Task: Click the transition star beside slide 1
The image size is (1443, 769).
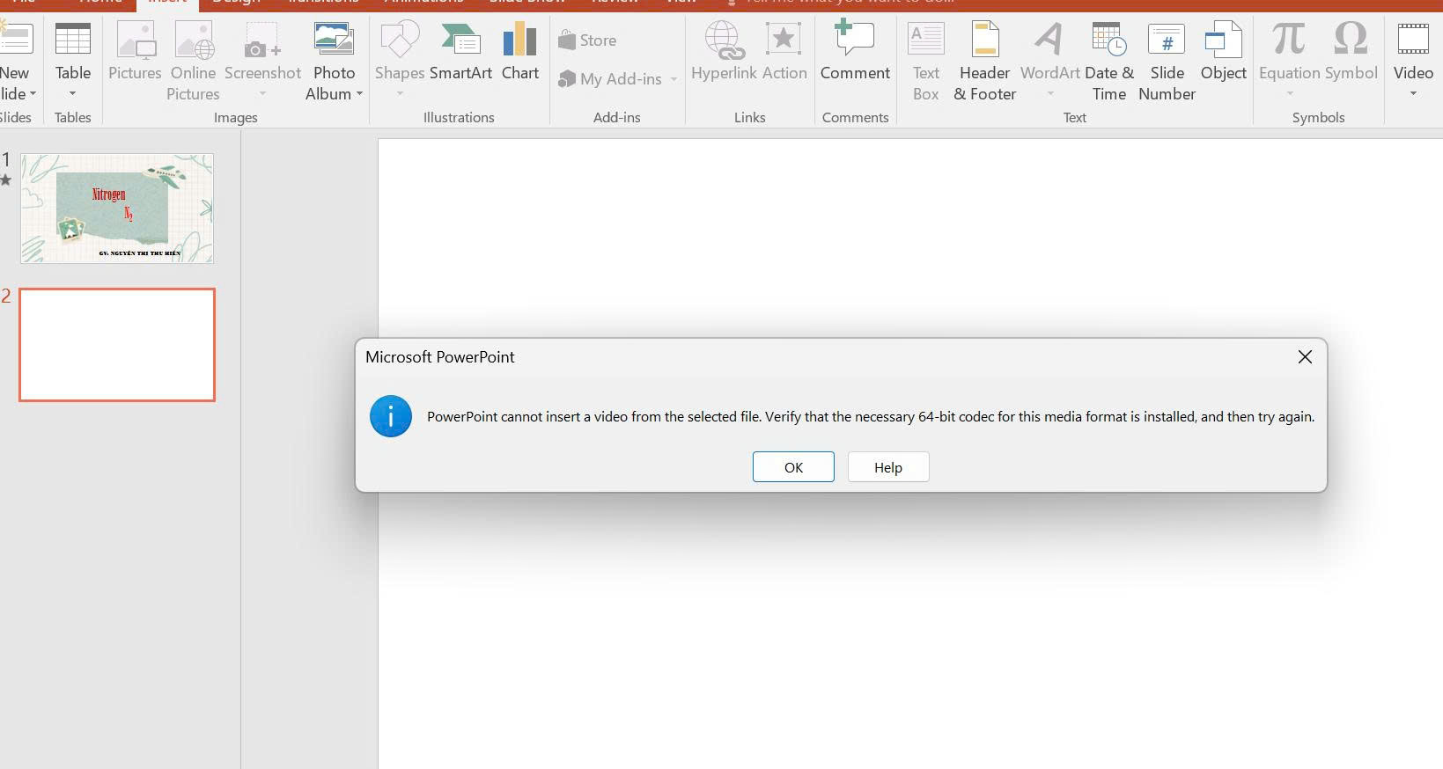Action: pyautogui.click(x=5, y=180)
